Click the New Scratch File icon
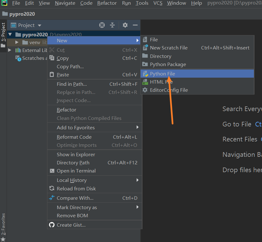 tap(145, 48)
